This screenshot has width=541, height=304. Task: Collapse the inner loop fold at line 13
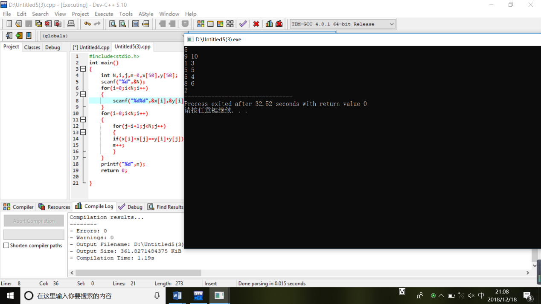pos(83,132)
